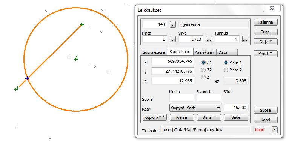Open the browse button next to code 140

(173, 24)
